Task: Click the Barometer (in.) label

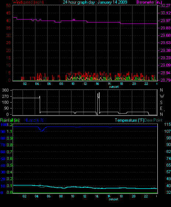Action: pos(149,2)
